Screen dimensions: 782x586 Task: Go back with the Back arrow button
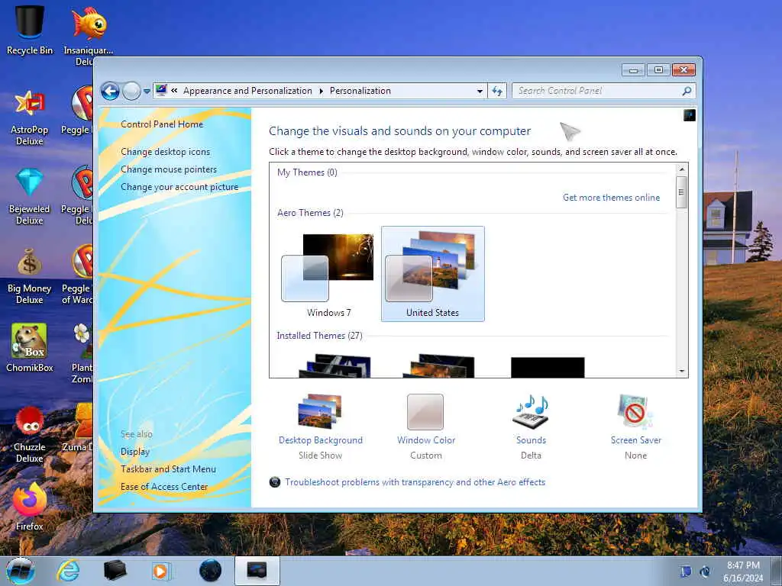(x=110, y=92)
